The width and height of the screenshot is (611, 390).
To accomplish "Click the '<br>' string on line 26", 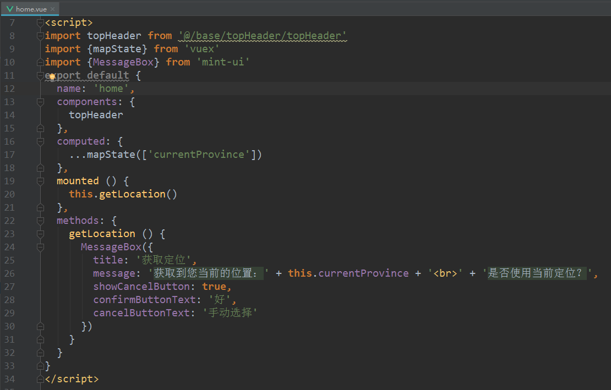I will pyautogui.click(x=445, y=273).
